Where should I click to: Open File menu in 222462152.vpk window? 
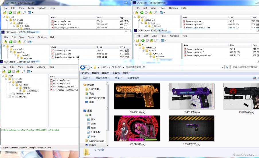(x=6, y=8)
